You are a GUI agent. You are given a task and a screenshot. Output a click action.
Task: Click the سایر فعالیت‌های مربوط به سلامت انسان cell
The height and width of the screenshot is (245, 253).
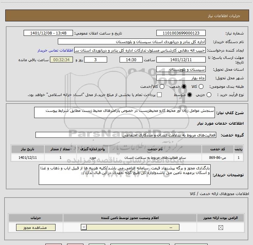155,158
